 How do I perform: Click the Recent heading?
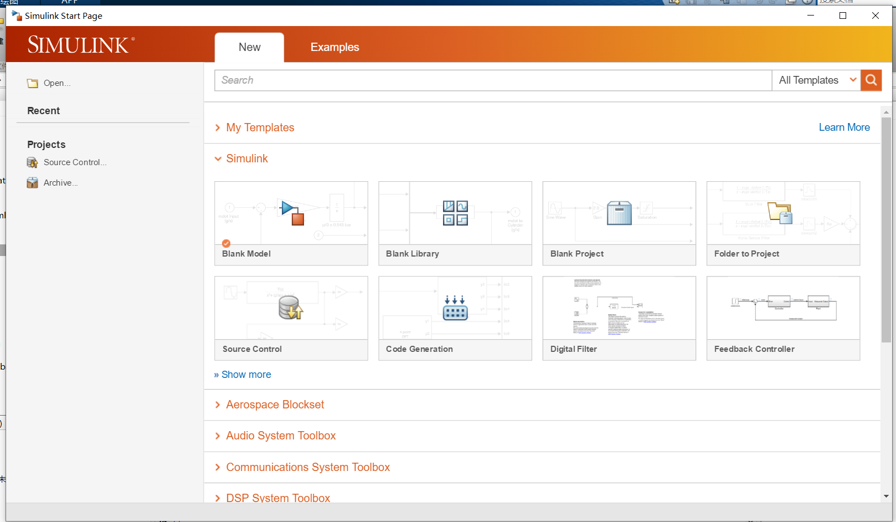pos(44,111)
